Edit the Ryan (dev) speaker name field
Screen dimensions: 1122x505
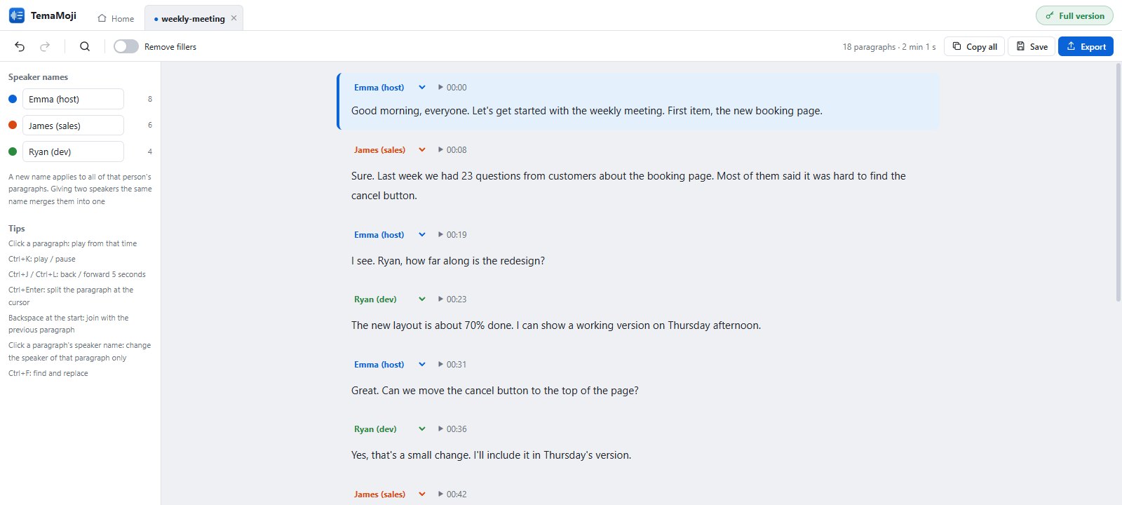73,151
